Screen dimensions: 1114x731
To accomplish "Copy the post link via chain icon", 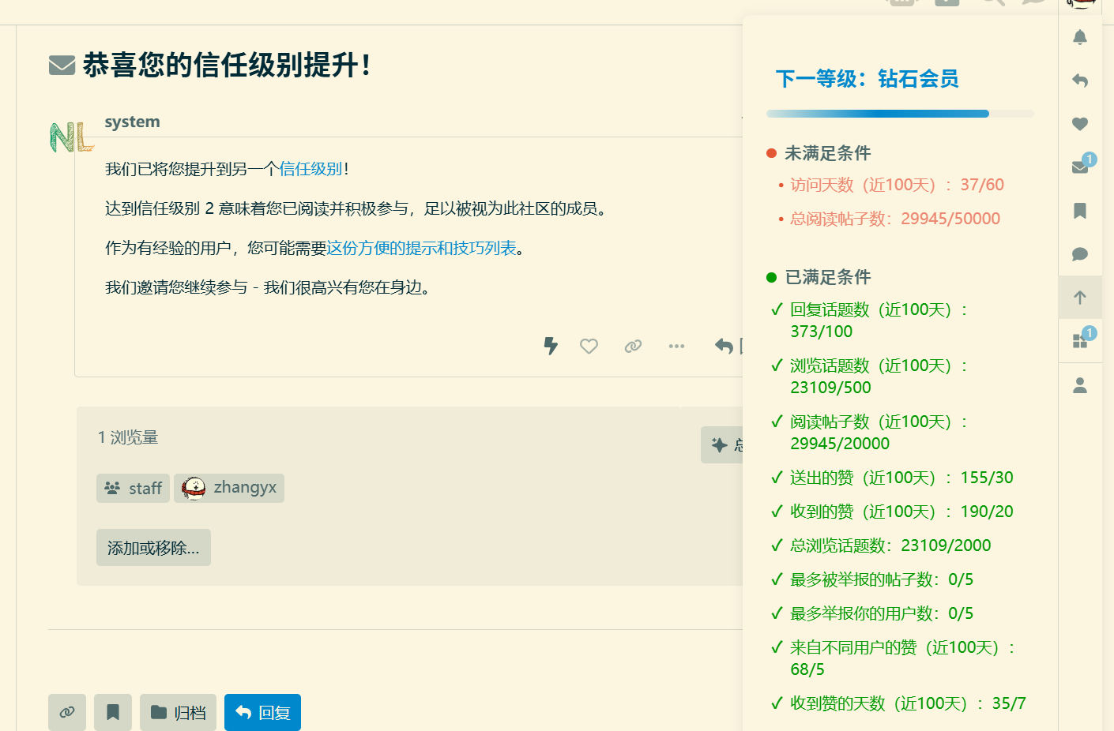I will (x=633, y=346).
